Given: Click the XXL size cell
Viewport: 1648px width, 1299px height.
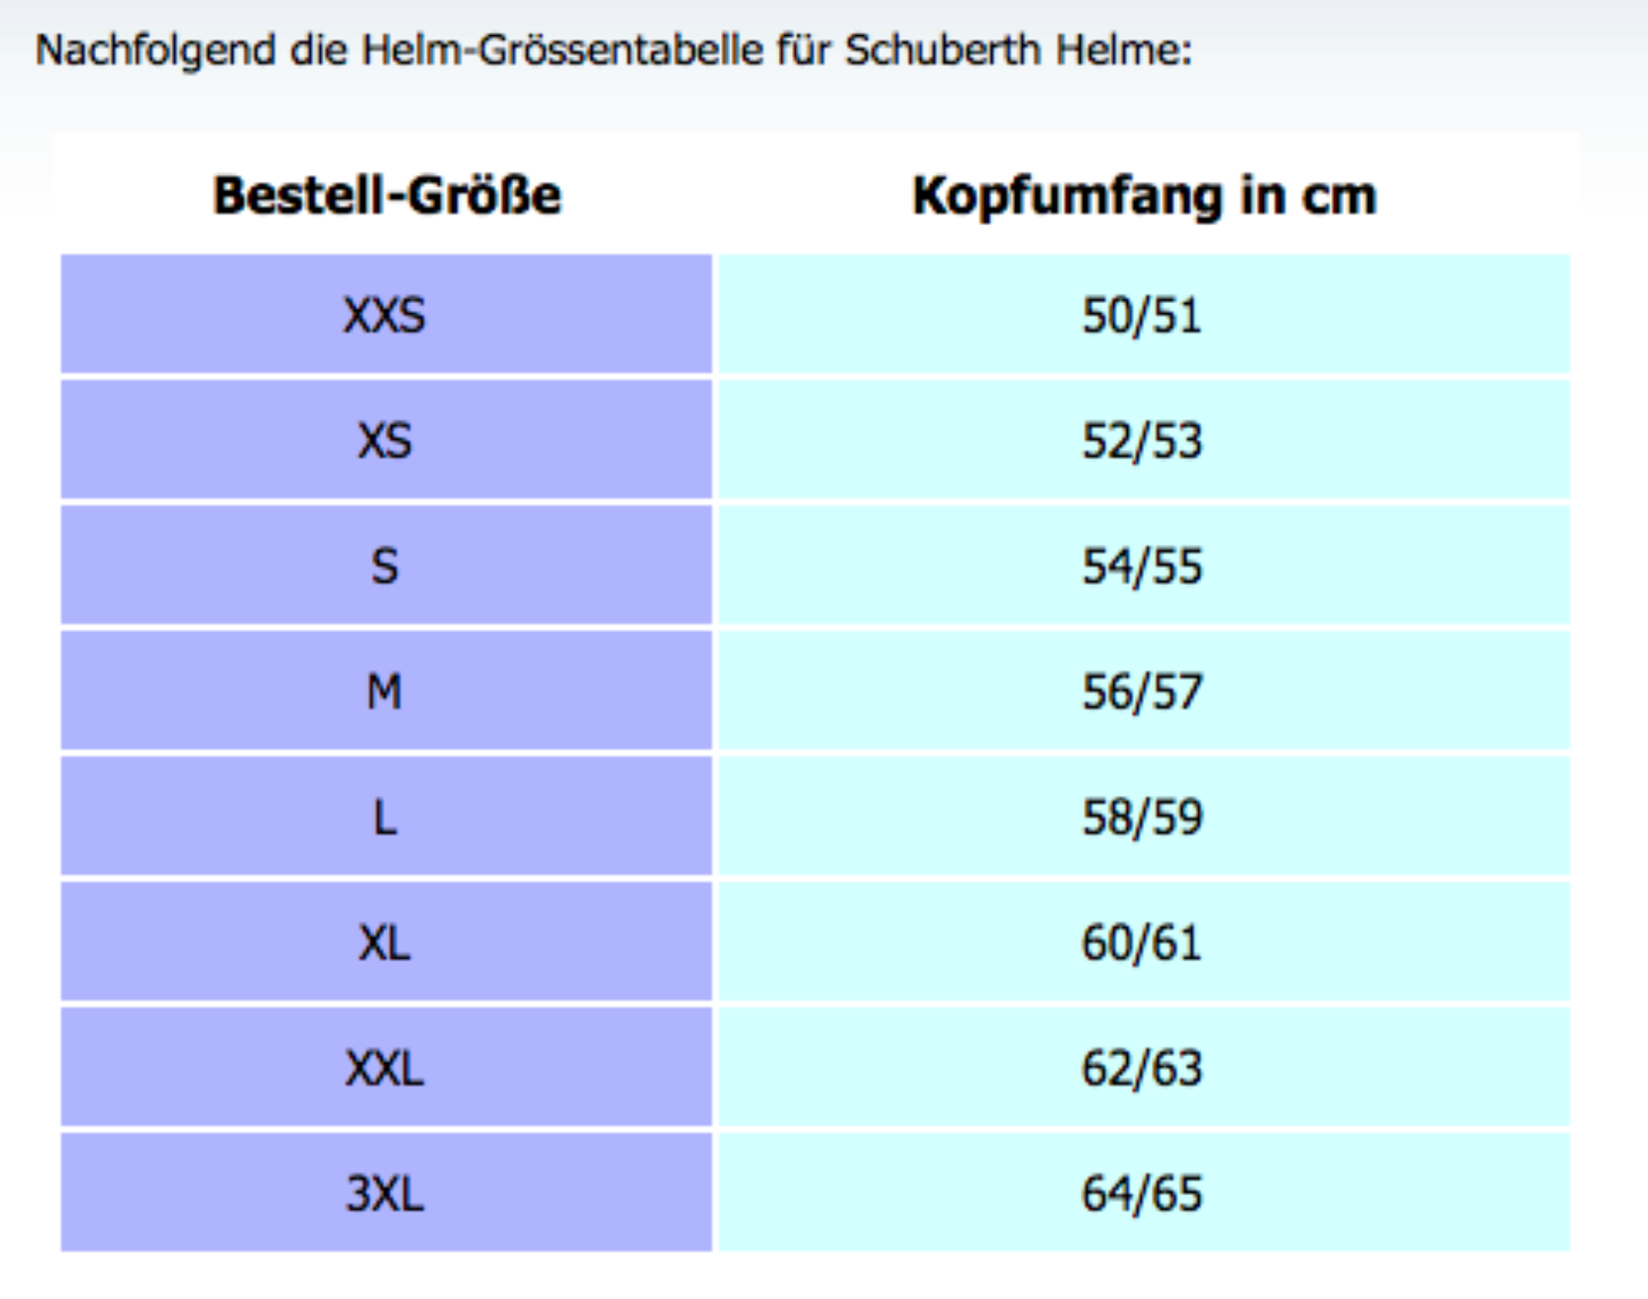Looking at the screenshot, I should point(385,1068).
